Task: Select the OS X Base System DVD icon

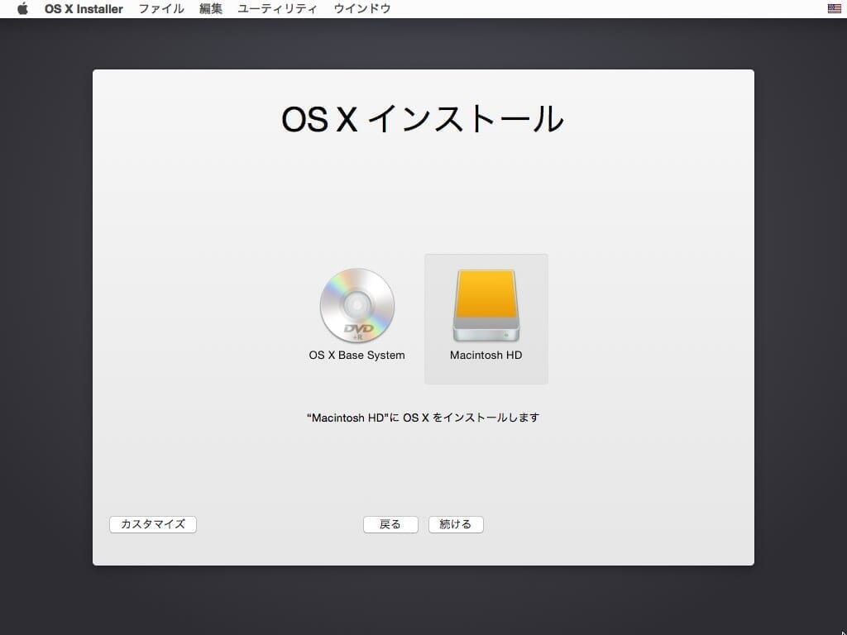Action: 357,305
